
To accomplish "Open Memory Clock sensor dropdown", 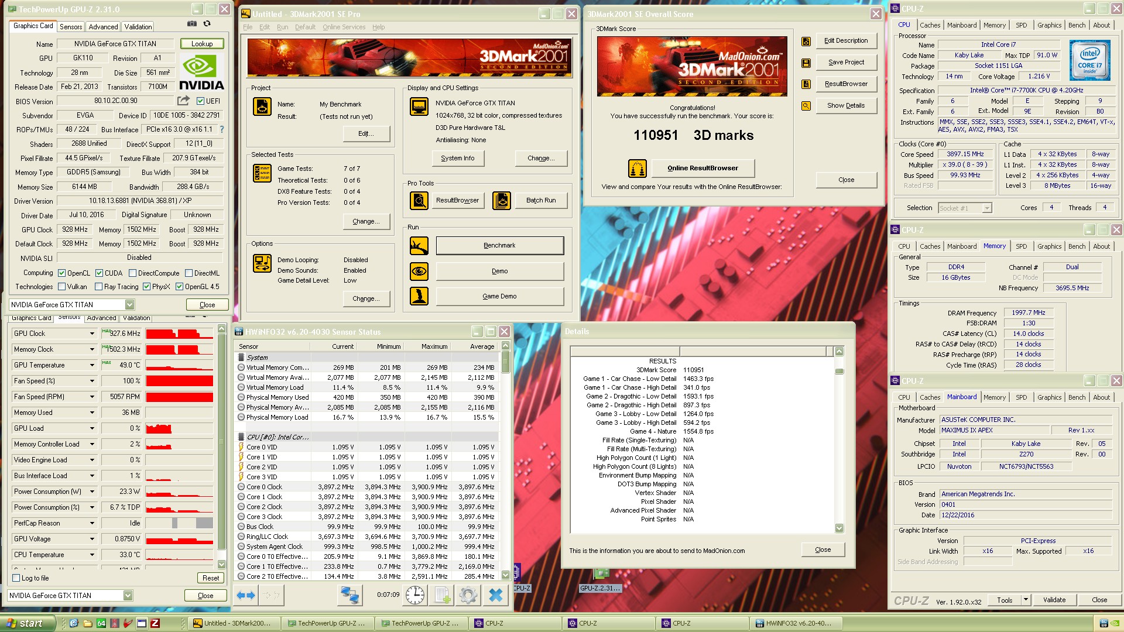I will [x=92, y=349].
